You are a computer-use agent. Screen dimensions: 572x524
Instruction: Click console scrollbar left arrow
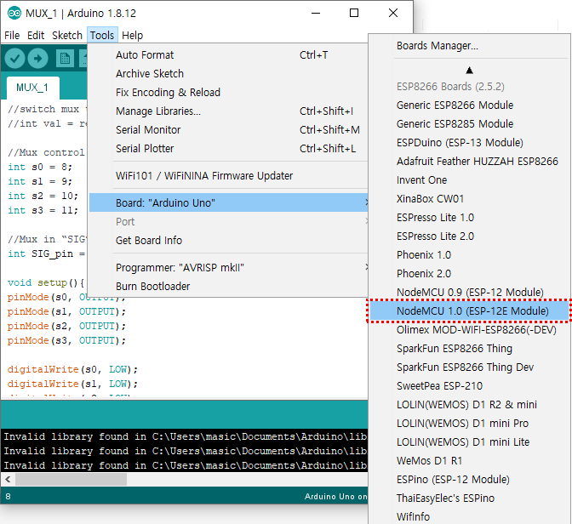coord(8,479)
